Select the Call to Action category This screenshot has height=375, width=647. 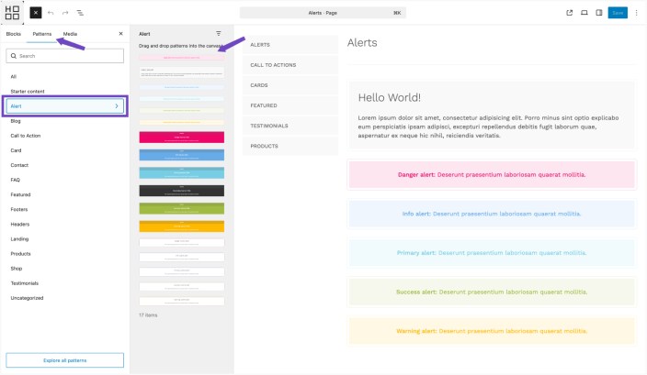click(26, 136)
